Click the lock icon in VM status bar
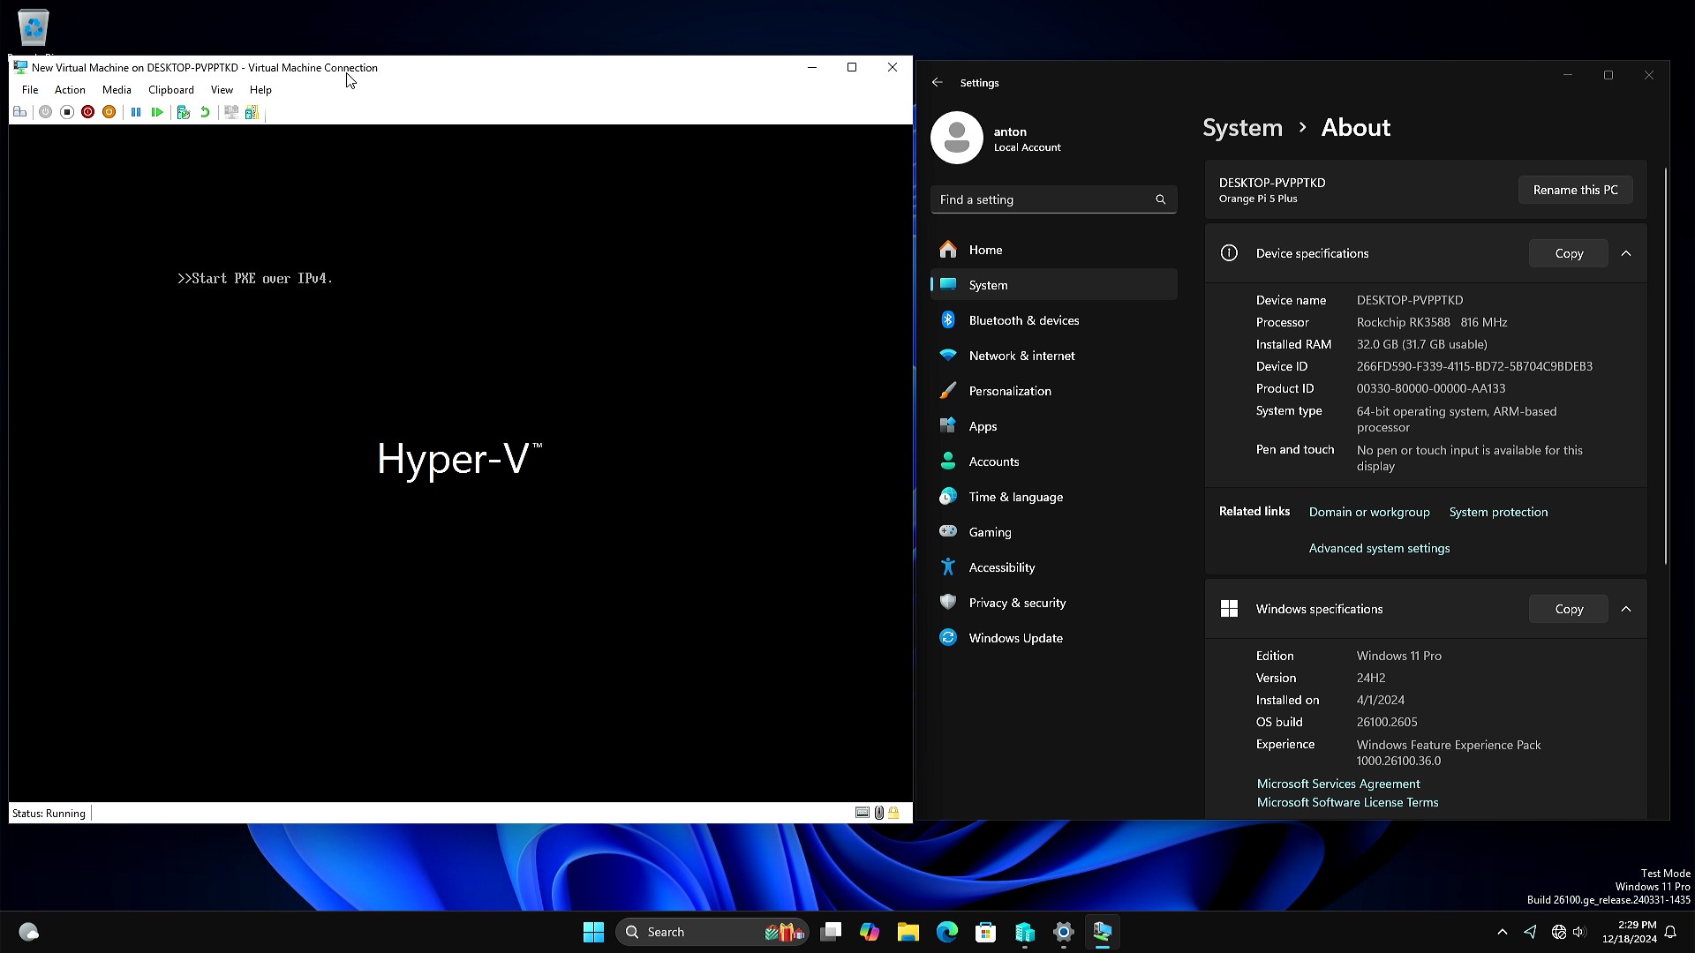This screenshot has width=1695, height=953. (x=893, y=813)
